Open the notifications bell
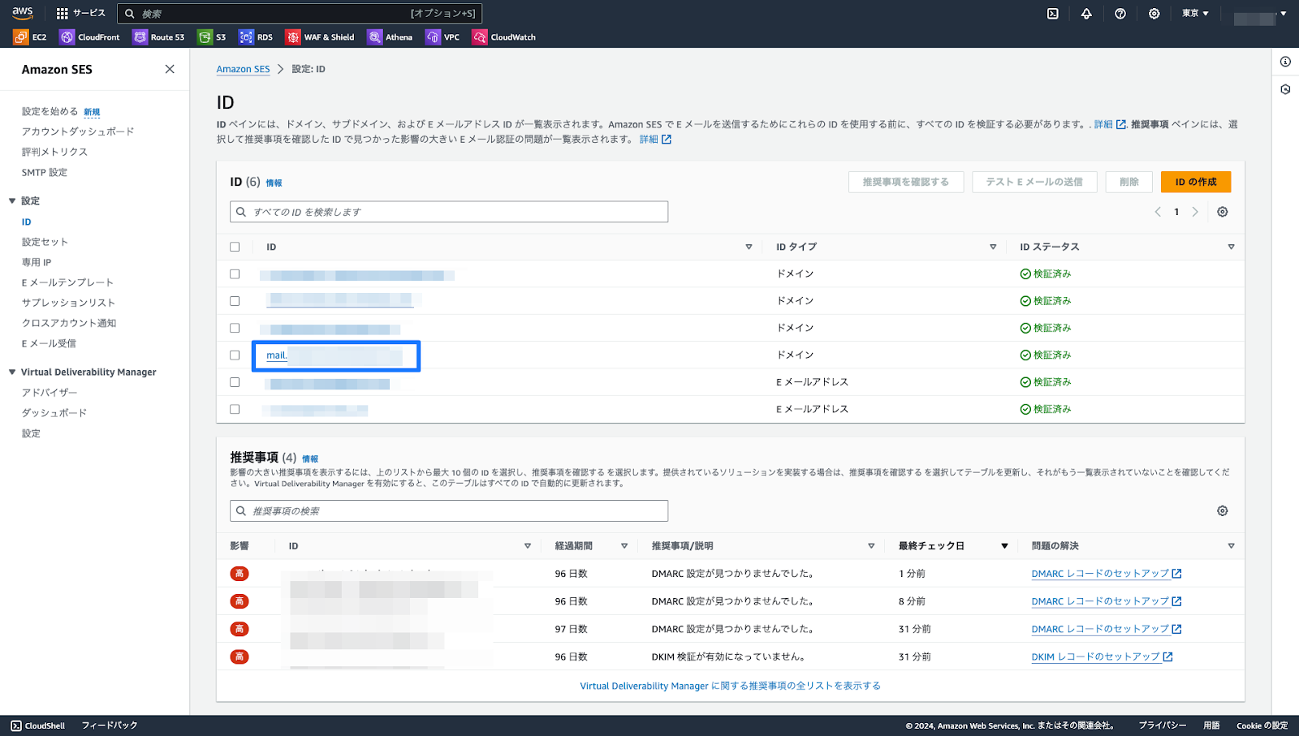The width and height of the screenshot is (1299, 736). (x=1087, y=13)
